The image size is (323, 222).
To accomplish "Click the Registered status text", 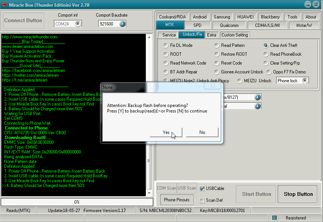I will 296,218.
